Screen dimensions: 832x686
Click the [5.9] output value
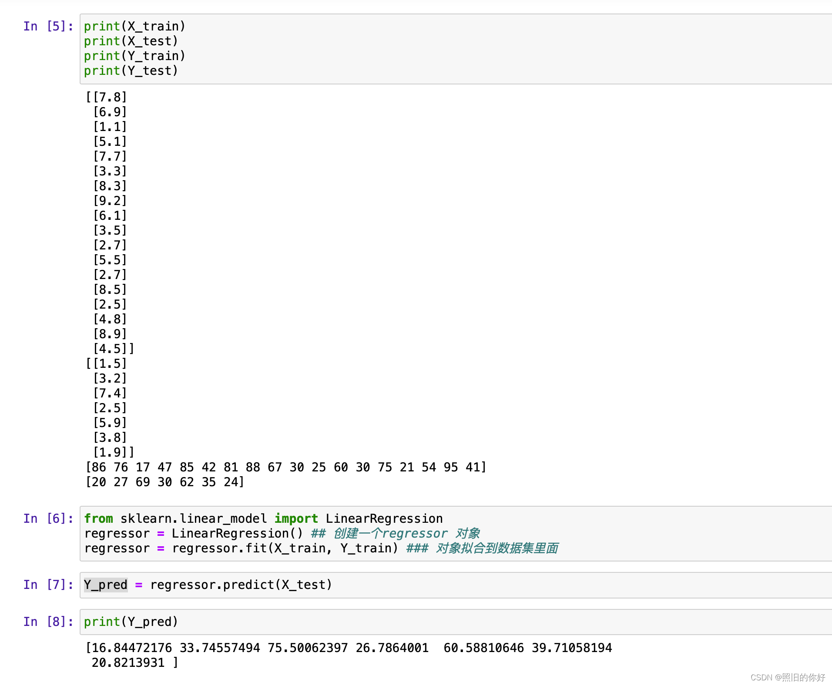point(110,423)
